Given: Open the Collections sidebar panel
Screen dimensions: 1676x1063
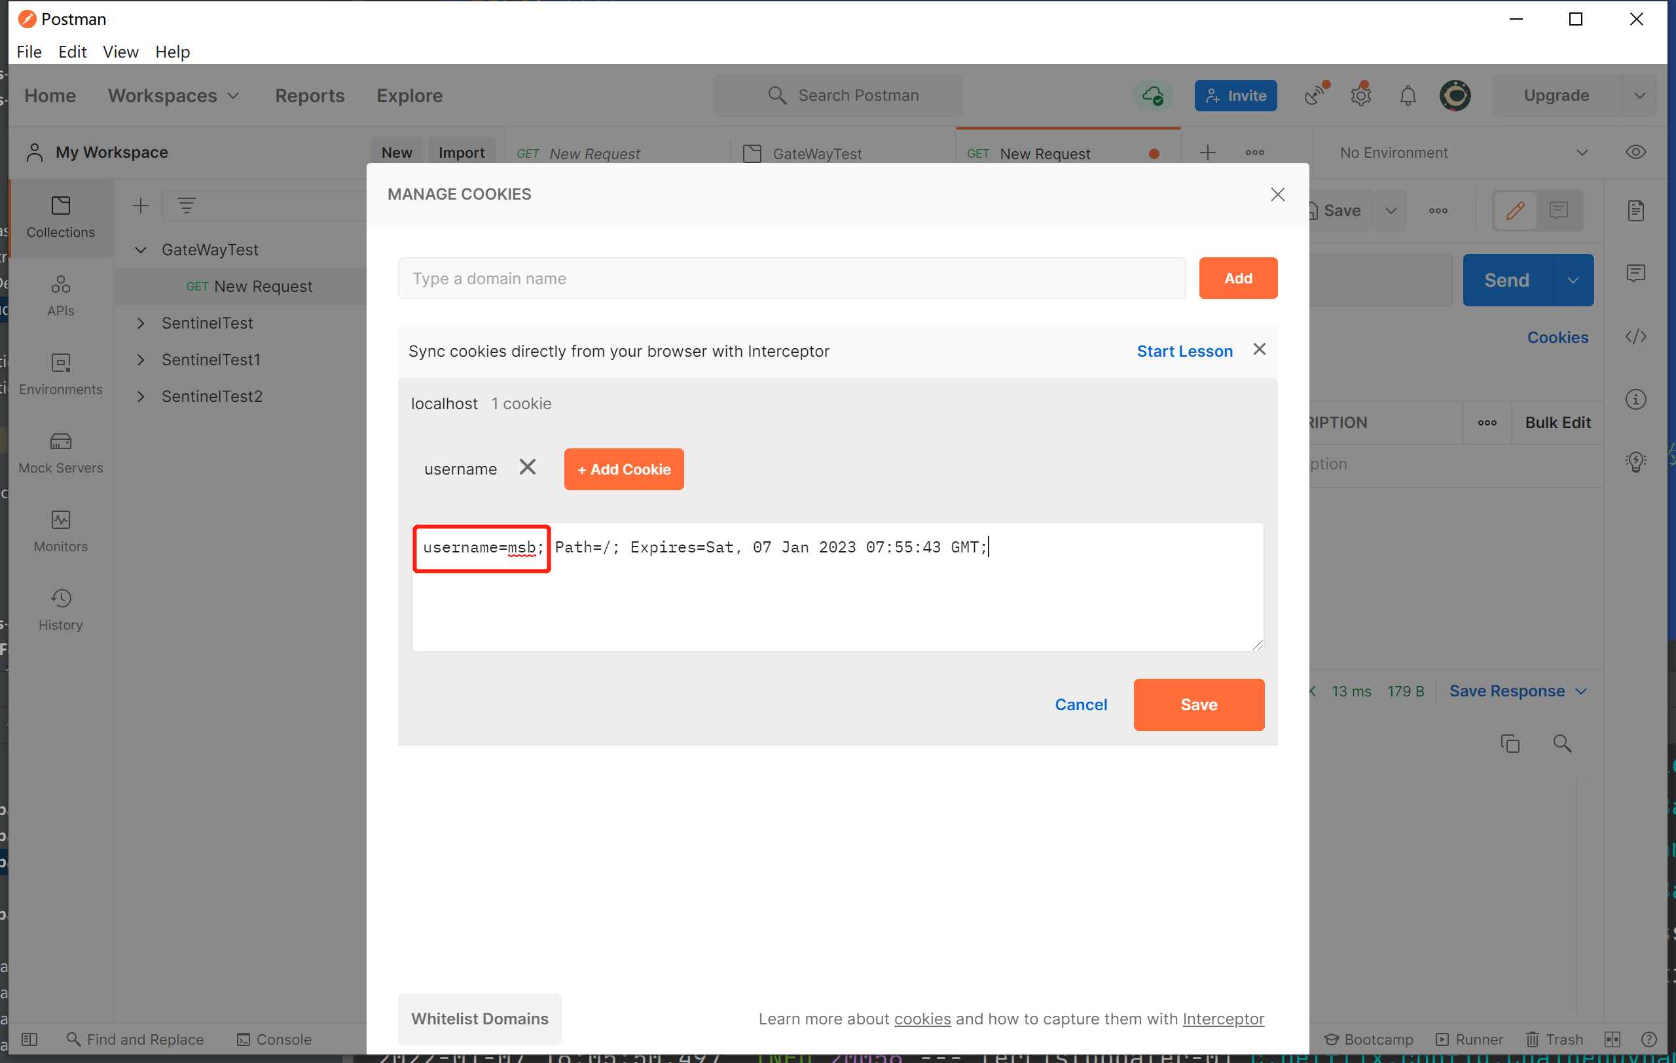Looking at the screenshot, I should click(60, 217).
